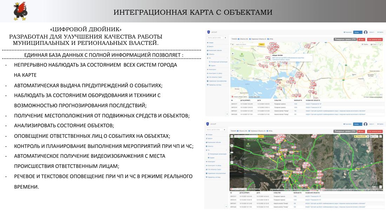Zoom out on the satellite map
The width and height of the screenshot is (386, 217).
coord(232,163)
